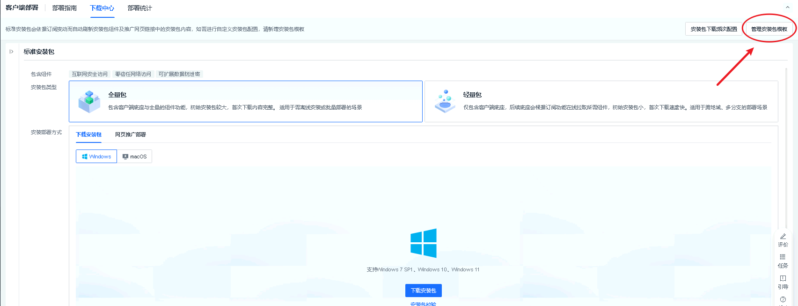Image resolution: width=798 pixels, height=306 pixels.
Task: Click the 管理安装包模板 button
Action: tap(769, 29)
